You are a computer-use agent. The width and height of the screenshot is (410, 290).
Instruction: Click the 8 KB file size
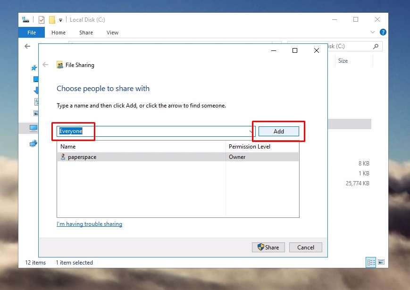(364, 164)
